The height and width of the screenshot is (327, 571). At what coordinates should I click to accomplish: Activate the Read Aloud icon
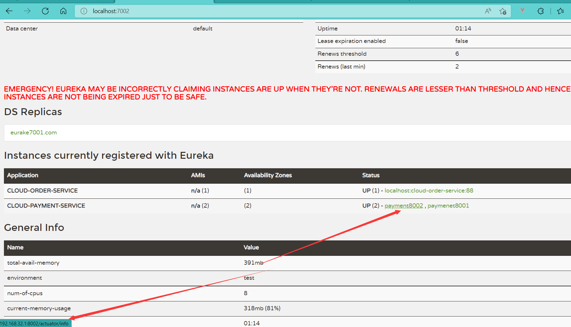click(x=488, y=11)
